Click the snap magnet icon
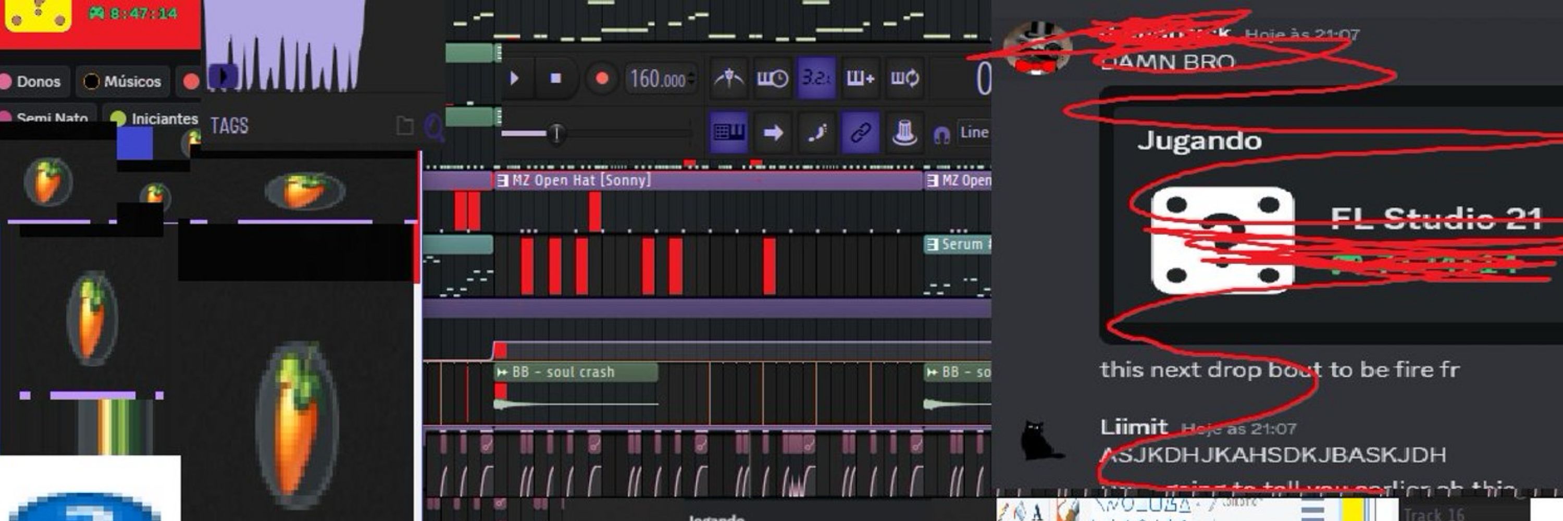Image resolution: width=1563 pixels, height=521 pixels. pos(941,134)
